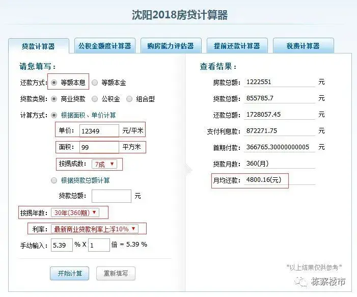Open 购房能力评估器 tab
Screen dimensions: 357x297
click(x=171, y=46)
